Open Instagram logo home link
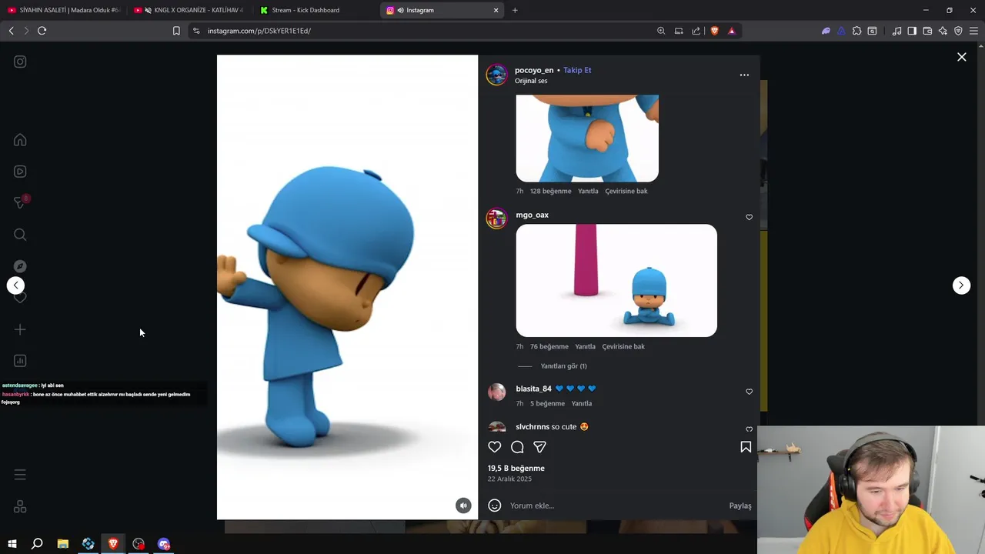Image resolution: width=985 pixels, height=554 pixels. [20, 62]
